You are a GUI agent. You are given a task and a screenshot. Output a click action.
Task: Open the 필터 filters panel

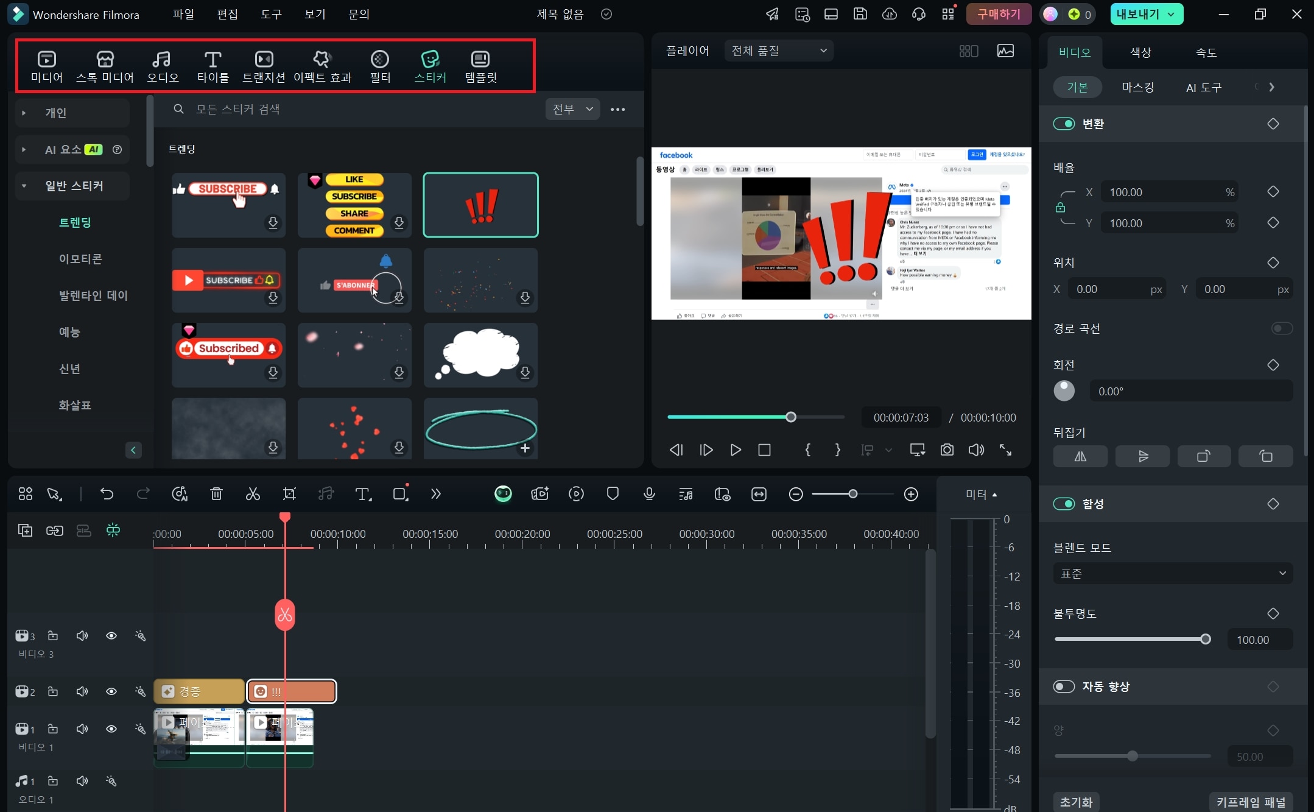pyautogui.click(x=380, y=67)
